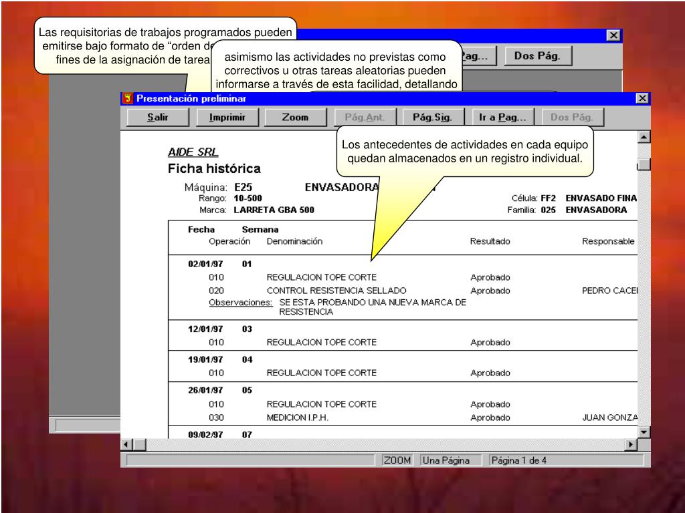Click the Salir button in the preview toolbar
The image size is (685, 513).
click(x=158, y=118)
